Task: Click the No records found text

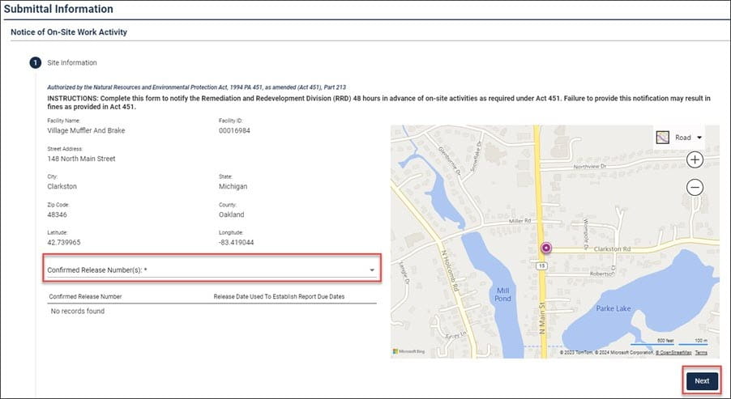Action: click(x=77, y=311)
